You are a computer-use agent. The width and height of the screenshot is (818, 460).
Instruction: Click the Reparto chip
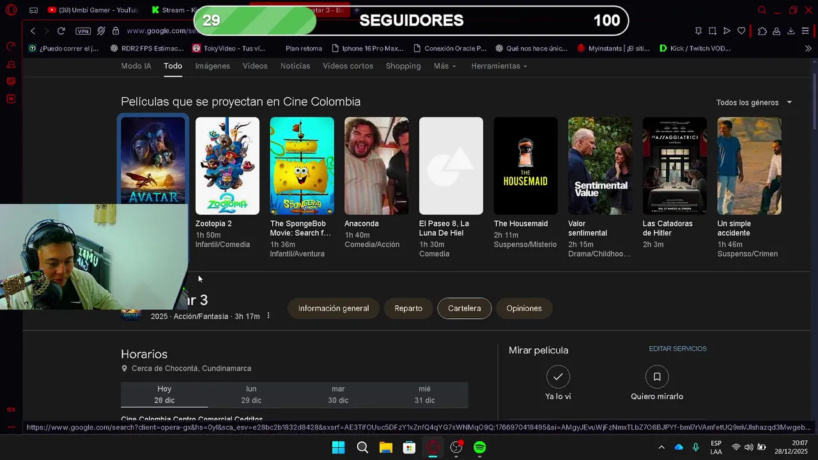click(408, 308)
